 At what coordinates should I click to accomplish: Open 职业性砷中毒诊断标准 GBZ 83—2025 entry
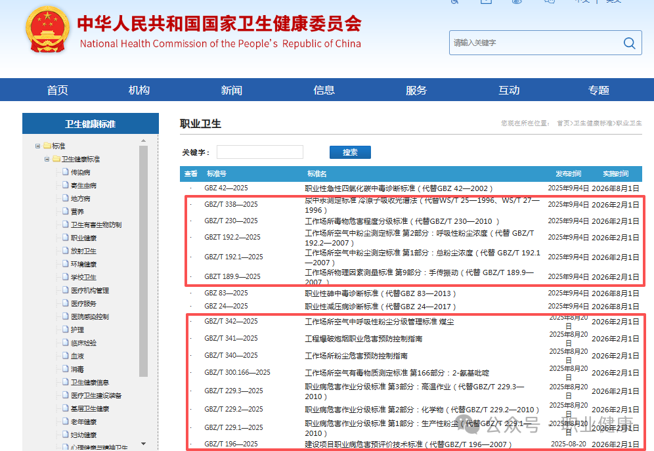[380, 293]
